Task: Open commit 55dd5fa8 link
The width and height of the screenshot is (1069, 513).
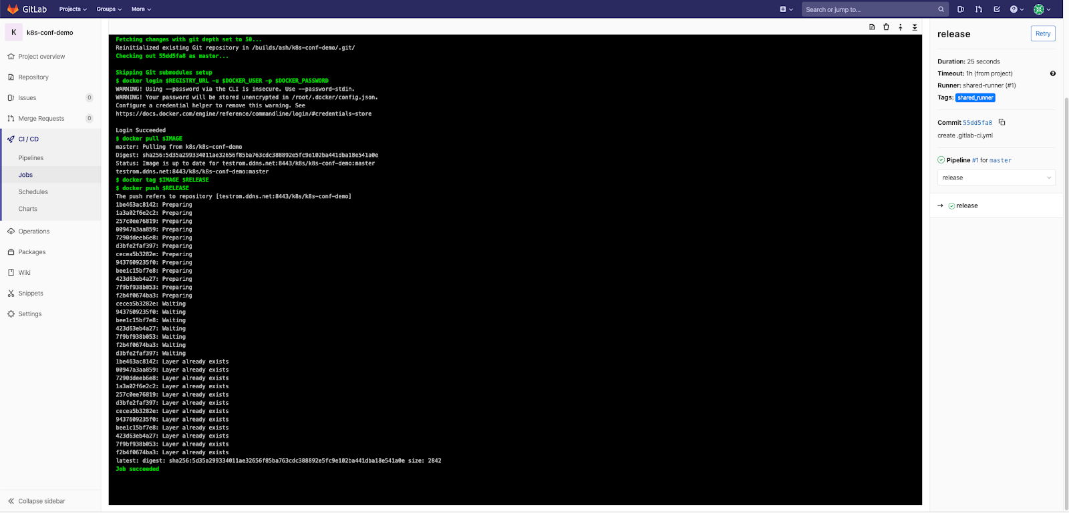Action: 977,123
